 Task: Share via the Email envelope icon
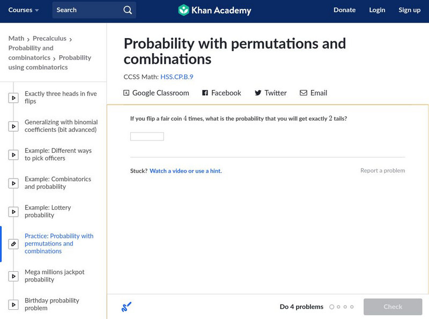(x=304, y=93)
